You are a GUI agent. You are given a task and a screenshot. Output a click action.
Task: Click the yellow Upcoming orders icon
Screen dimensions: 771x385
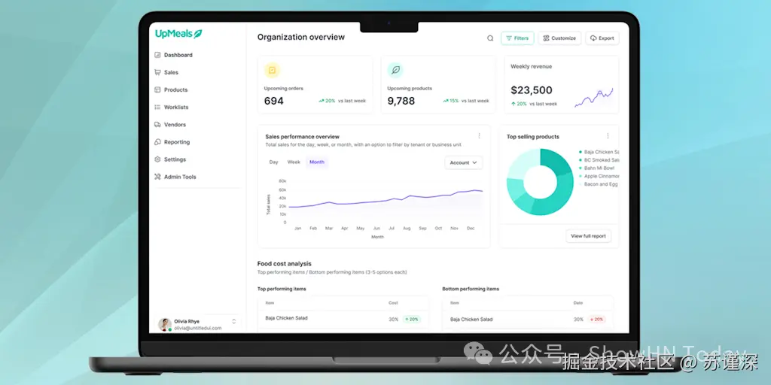point(272,70)
